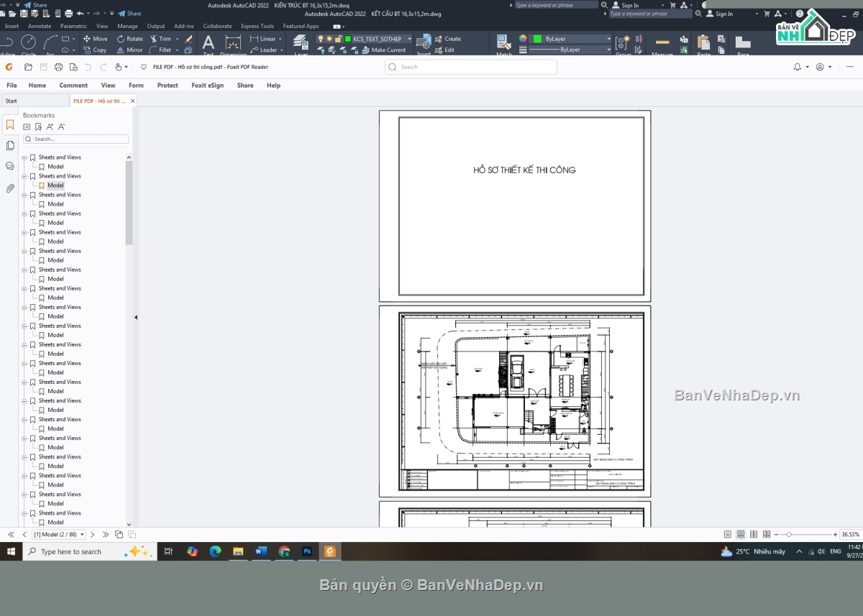Viewport: 863px width, 616px height.
Task: Open the Attachments paperclip panel
Action: pos(10,188)
